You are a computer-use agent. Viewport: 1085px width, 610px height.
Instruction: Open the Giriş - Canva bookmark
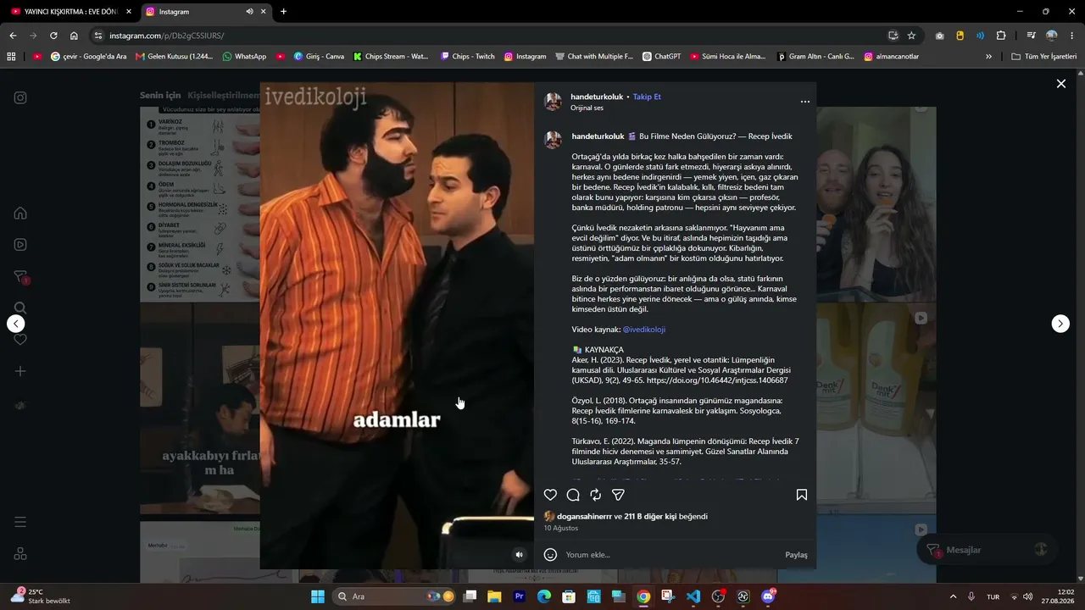click(319, 57)
